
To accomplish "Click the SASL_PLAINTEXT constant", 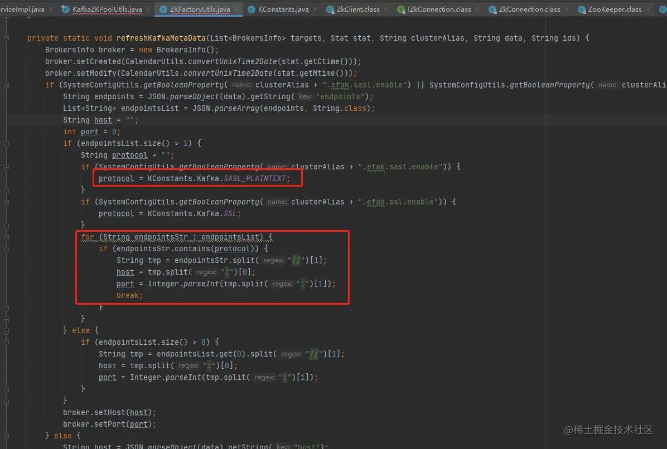I will click(x=255, y=178).
